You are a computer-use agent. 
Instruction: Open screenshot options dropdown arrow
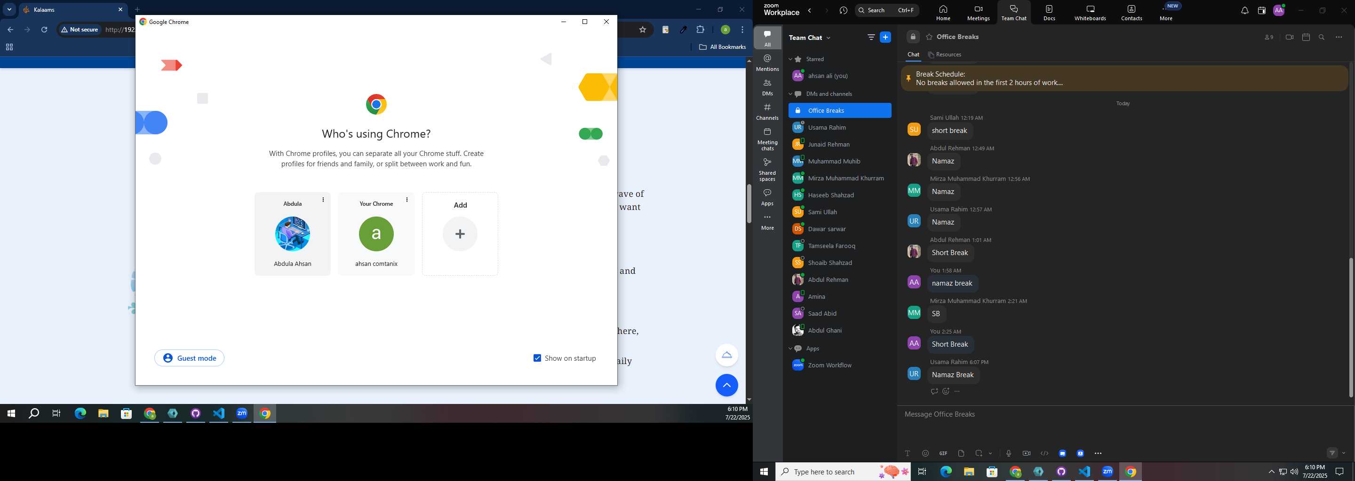click(990, 453)
